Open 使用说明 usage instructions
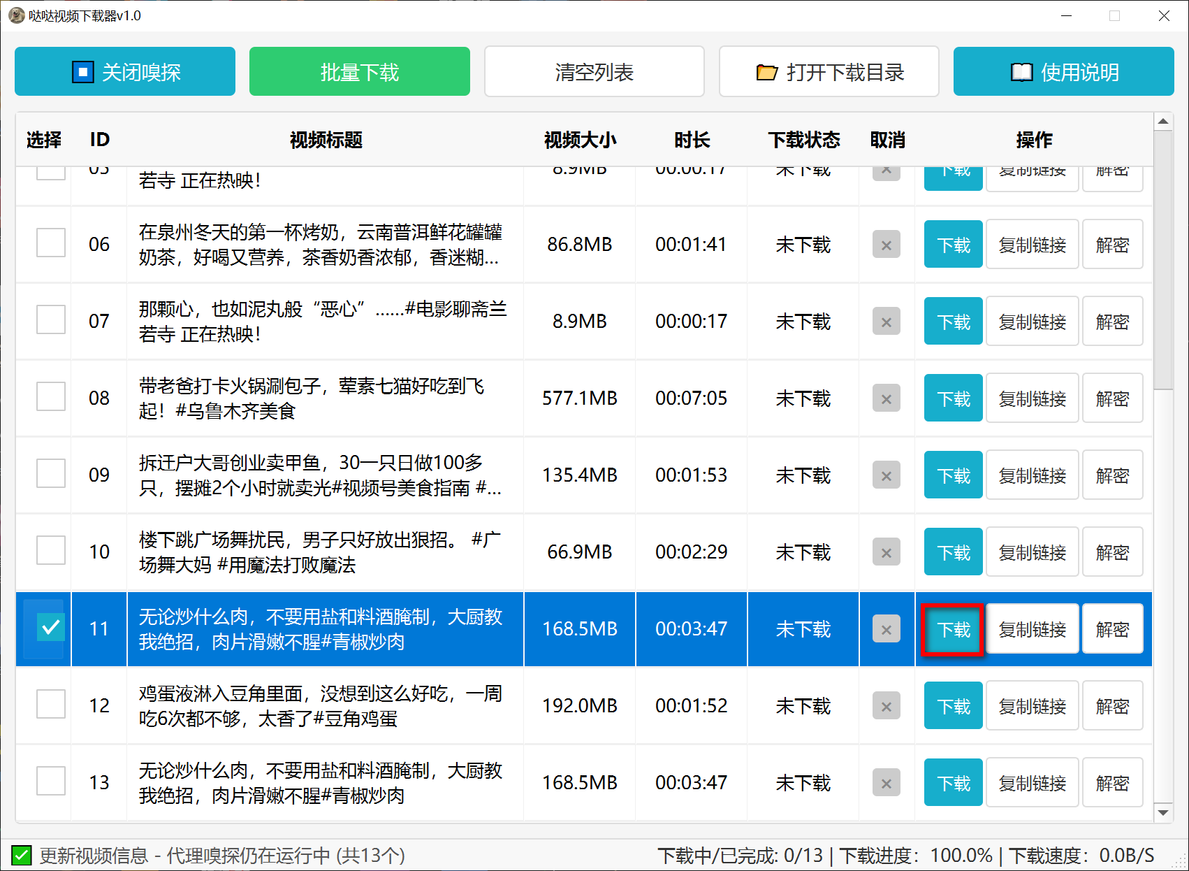Image resolution: width=1189 pixels, height=871 pixels. click(1064, 71)
